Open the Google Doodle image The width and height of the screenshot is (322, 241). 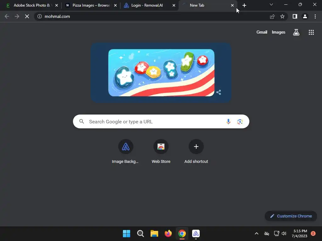click(161, 72)
